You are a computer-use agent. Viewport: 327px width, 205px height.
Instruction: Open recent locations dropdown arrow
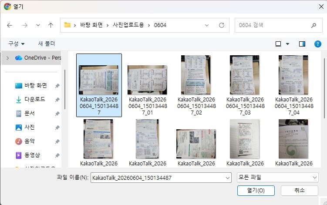point(38,25)
